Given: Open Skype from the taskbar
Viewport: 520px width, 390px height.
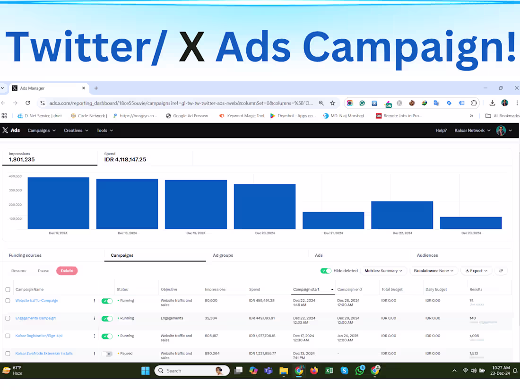Looking at the screenshot, I should pyautogui.click(x=344, y=371).
